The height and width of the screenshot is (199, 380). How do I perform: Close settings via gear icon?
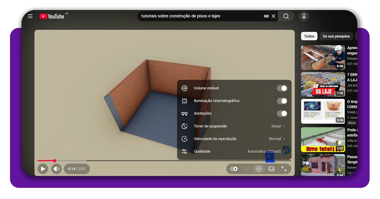[259, 169]
